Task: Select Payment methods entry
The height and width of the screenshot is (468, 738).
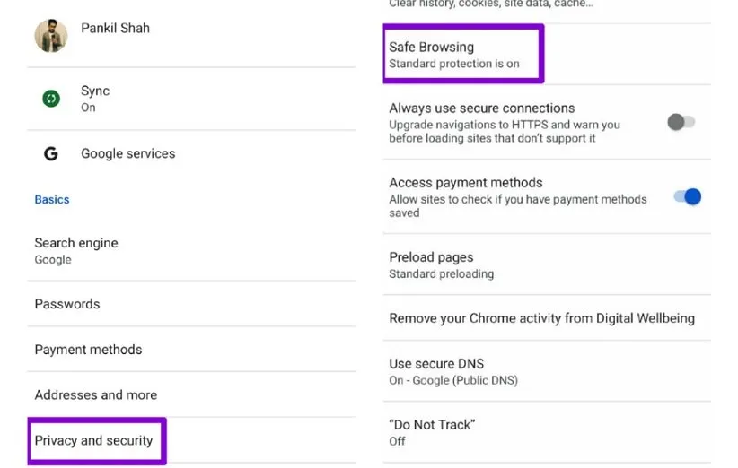Action: coord(88,350)
